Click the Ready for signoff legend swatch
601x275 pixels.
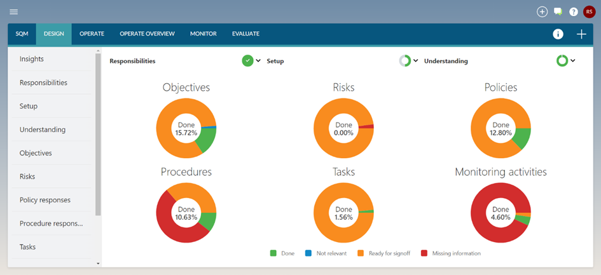click(361, 253)
